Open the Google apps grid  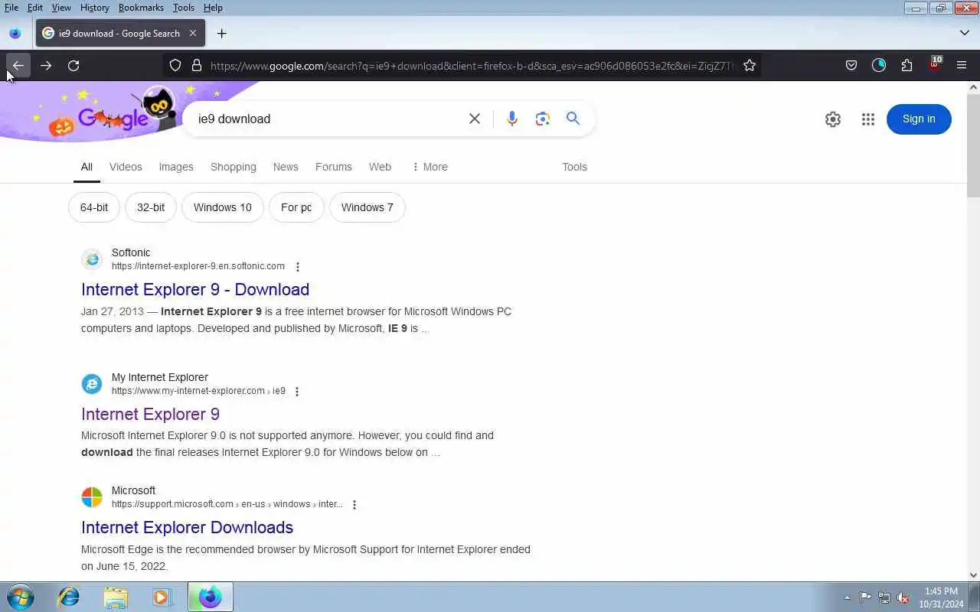pyautogui.click(x=867, y=119)
